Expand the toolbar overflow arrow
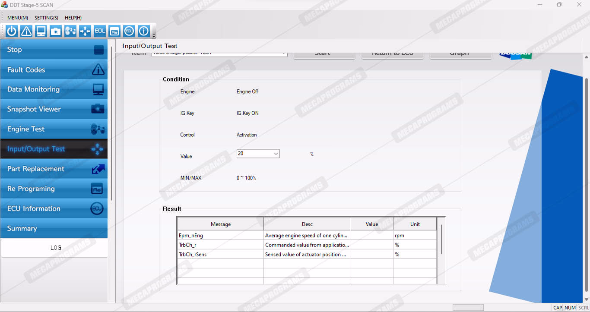Screen dimensions: 590x312 coord(154,36)
